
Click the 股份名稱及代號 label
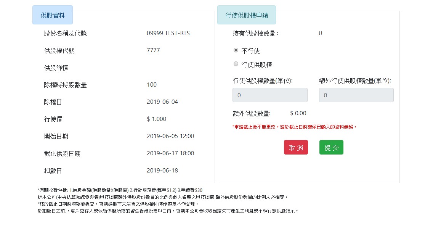(x=66, y=34)
